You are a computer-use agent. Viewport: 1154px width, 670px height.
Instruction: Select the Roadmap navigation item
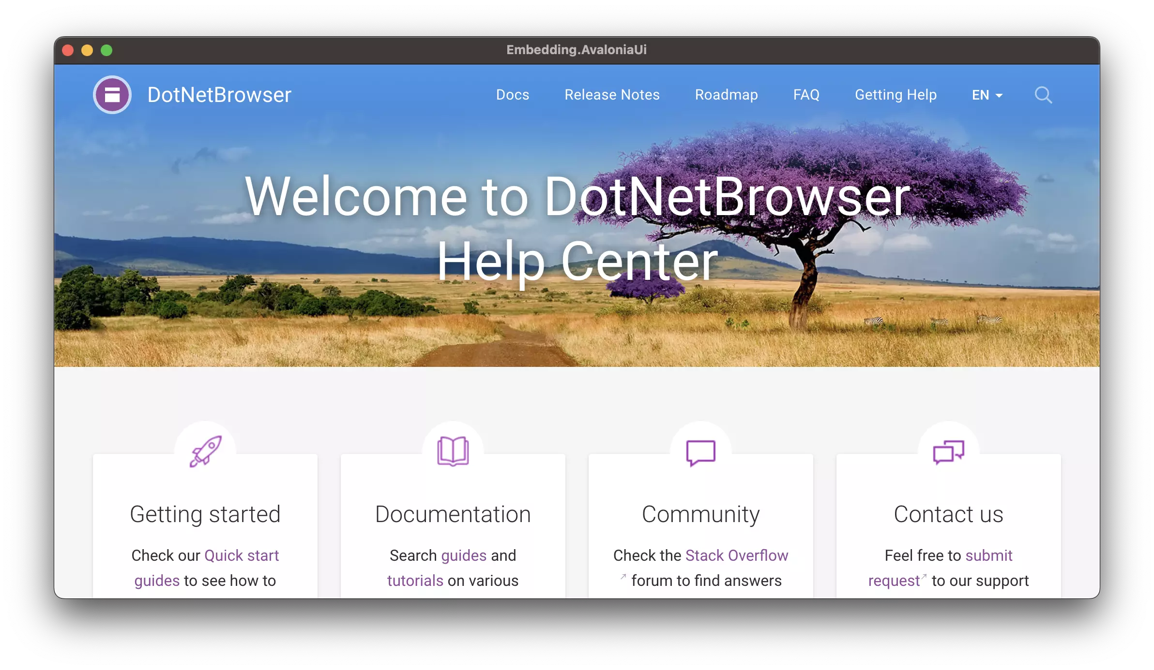point(726,95)
